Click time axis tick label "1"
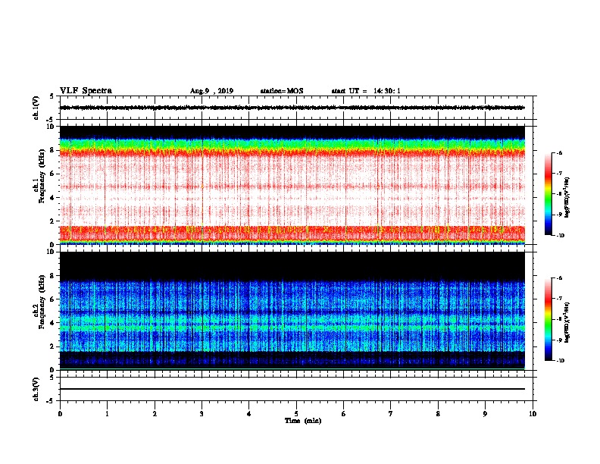Screen dimensions: 600x464 (x=107, y=414)
